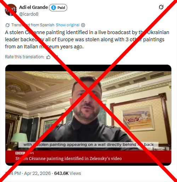
Task: Click the Grok icon at top right
Action: pos(161,7)
